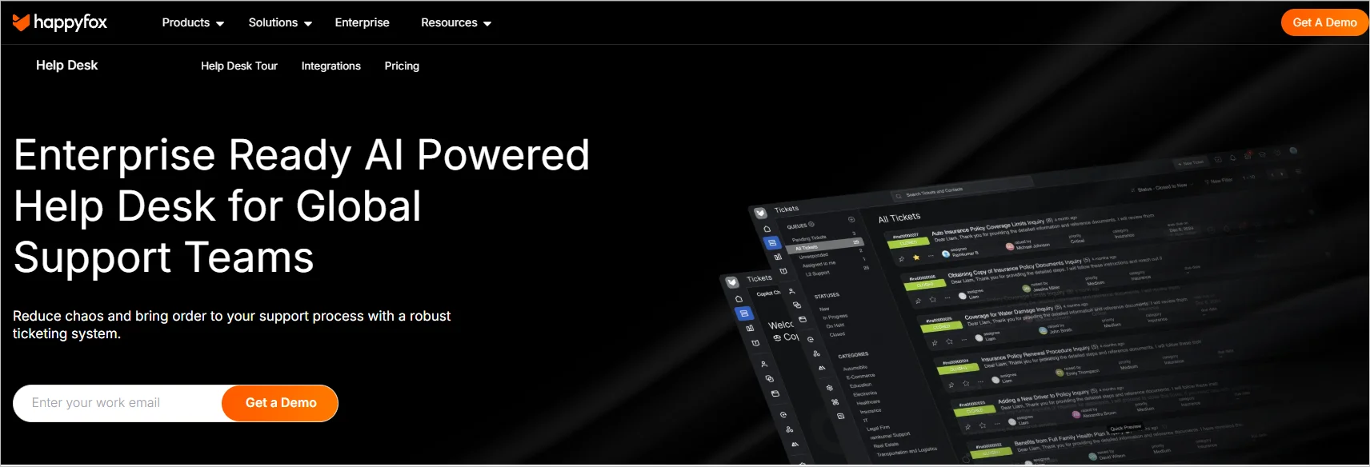Click the top-right Get A Demo button
1370x467 pixels.
point(1324,22)
